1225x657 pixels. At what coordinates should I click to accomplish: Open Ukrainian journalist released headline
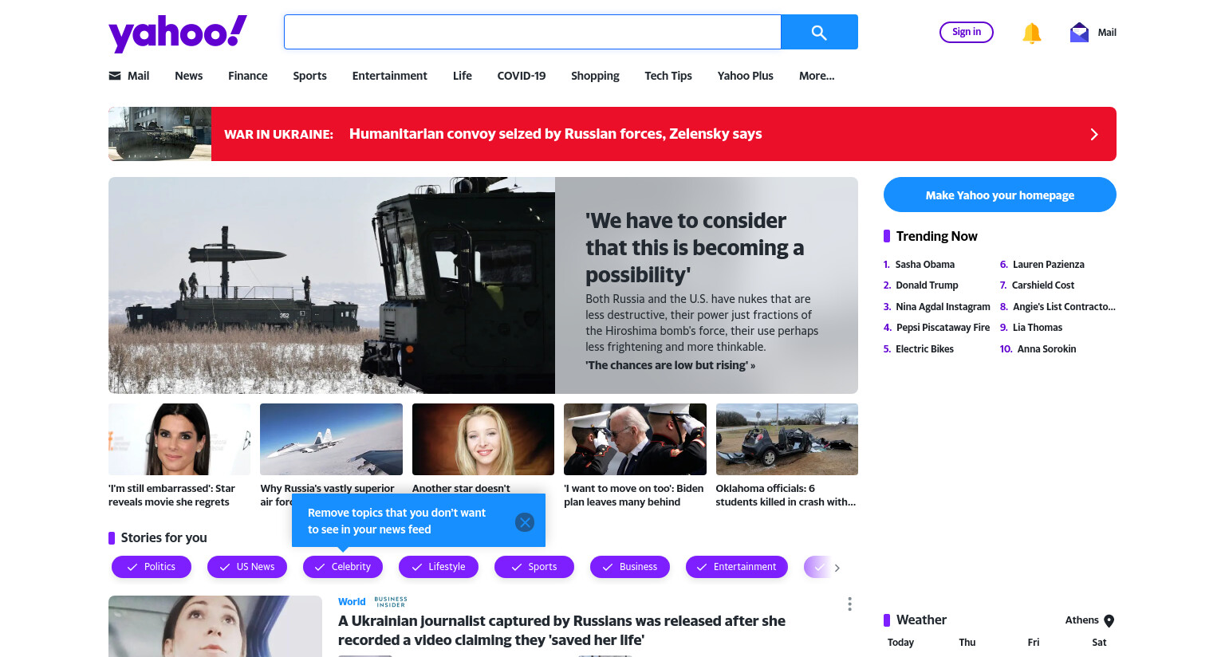pyautogui.click(x=561, y=631)
